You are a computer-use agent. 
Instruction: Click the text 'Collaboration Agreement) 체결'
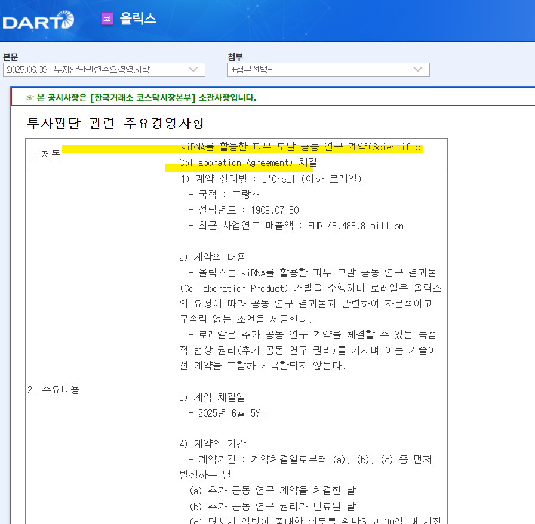click(248, 162)
